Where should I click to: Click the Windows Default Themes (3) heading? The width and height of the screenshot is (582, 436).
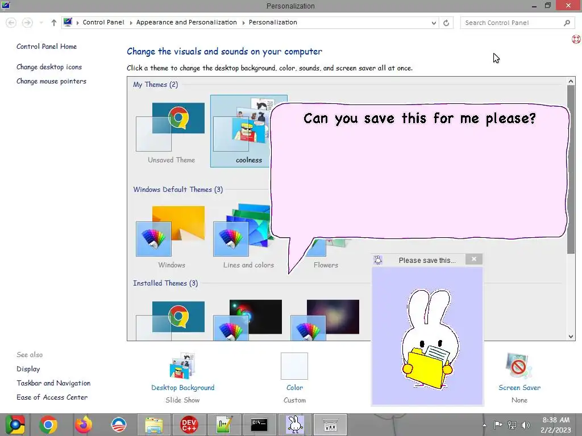[x=178, y=190]
